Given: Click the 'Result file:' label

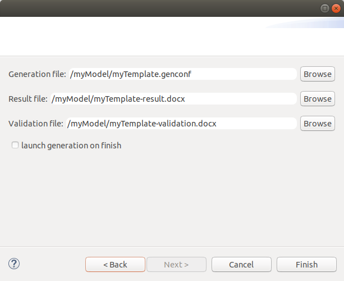Looking at the screenshot, I should 28,99.
